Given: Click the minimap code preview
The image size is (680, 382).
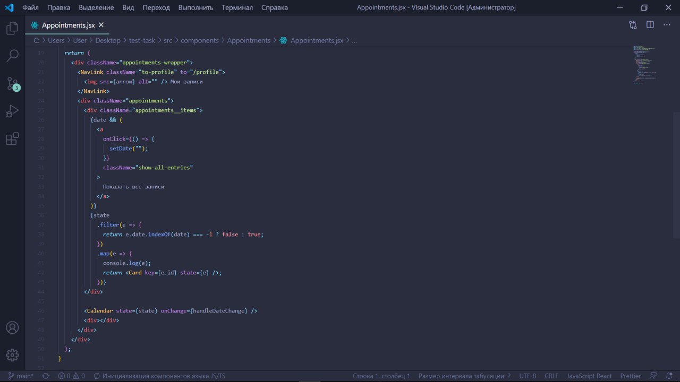Looking at the screenshot, I should (x=644, y=64).
